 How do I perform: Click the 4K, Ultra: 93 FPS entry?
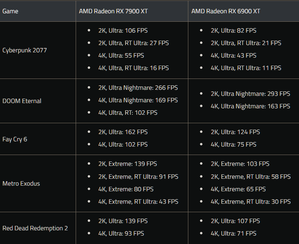(121, 234)
